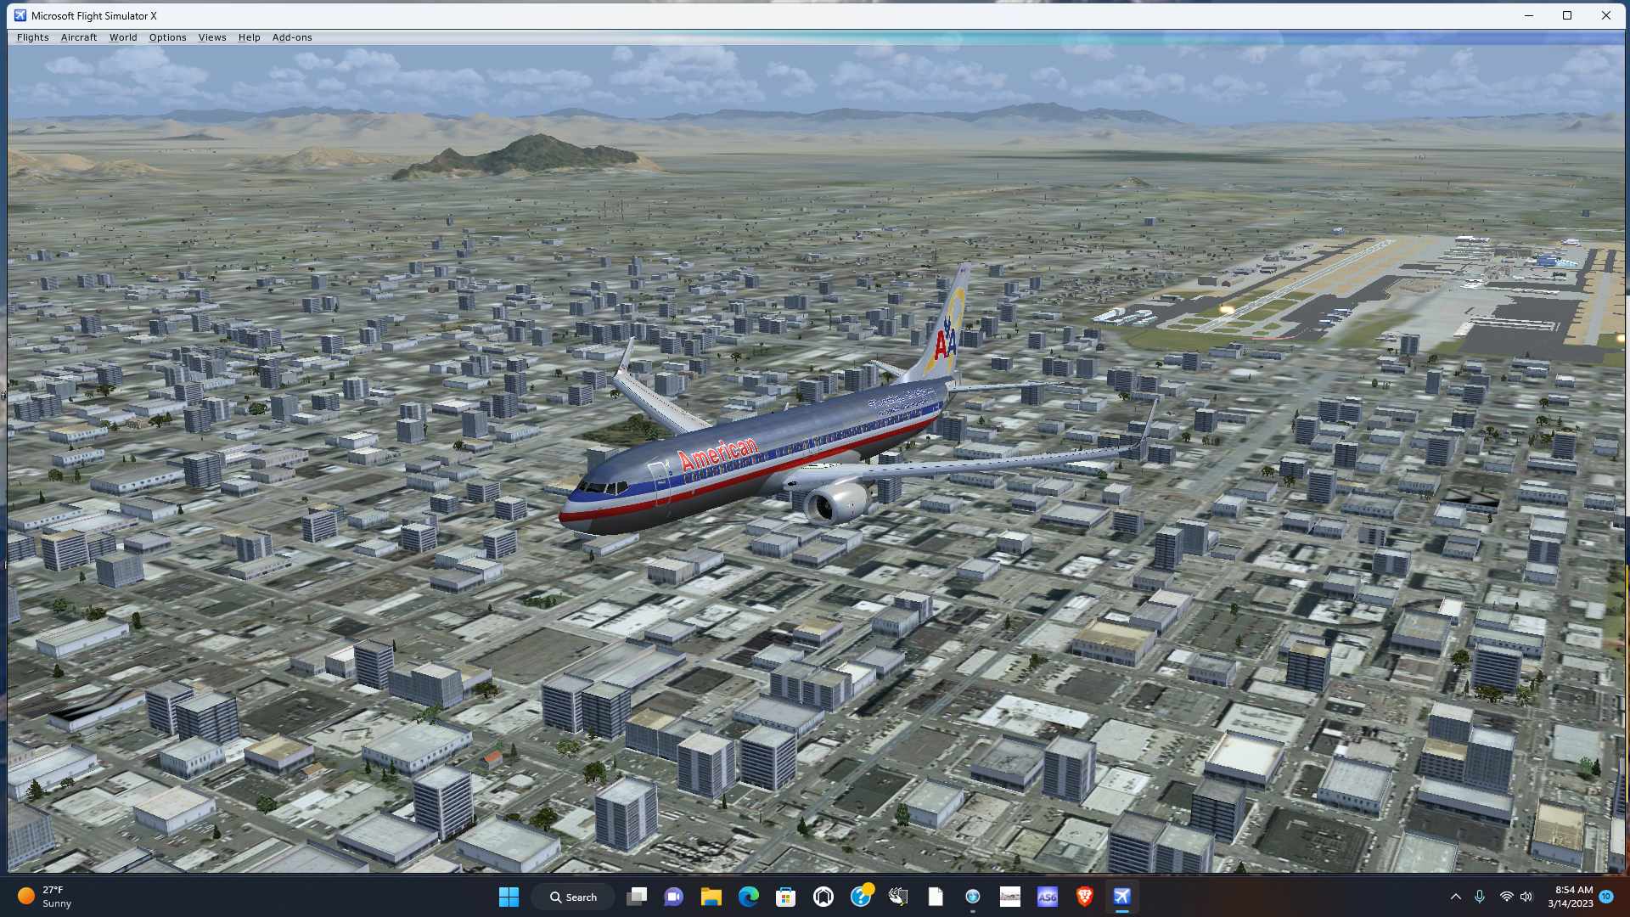Click the Flight Simulator X taskbar icon
The image size is (1630, 917).
(x=1122, y=897)
